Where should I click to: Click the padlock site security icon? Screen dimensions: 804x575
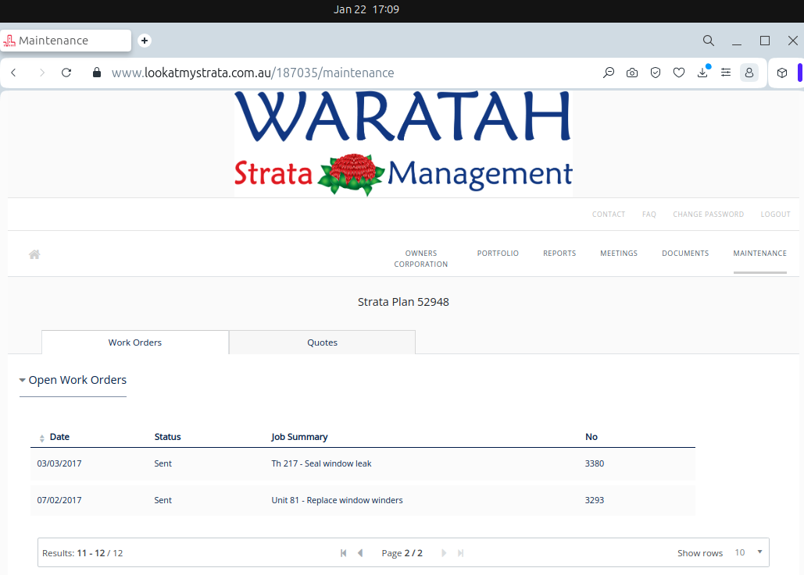click(x=96, y=73)
